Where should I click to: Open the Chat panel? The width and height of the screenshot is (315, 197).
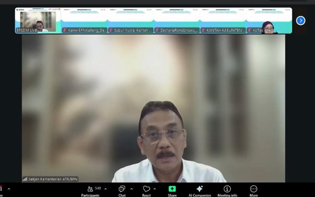(x=122, y=191)
